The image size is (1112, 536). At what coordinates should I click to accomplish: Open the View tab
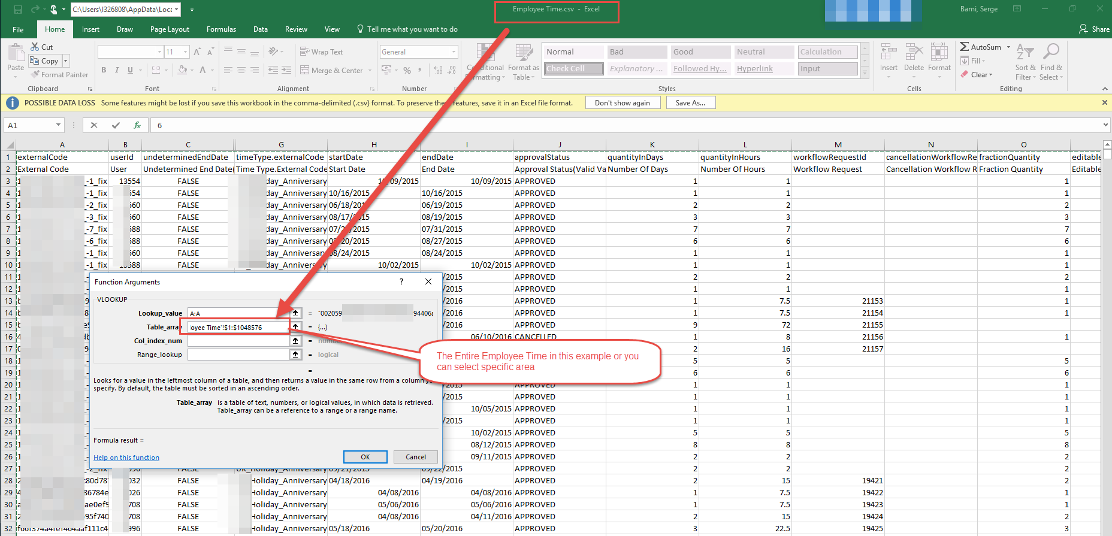(332, 29)
